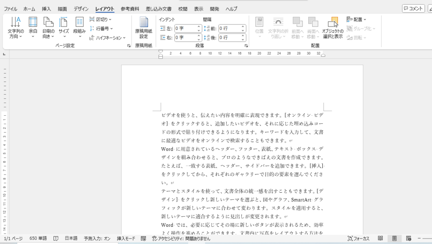Switch to the 参考資料 tab
This screenshot has width=432, height=244.
(x=130, y=9)
